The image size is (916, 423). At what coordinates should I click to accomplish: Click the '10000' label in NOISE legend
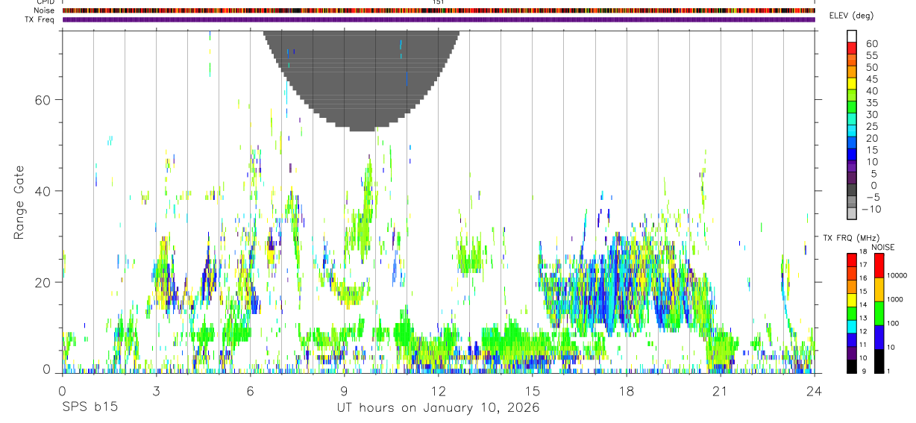(x=898, y=276)
